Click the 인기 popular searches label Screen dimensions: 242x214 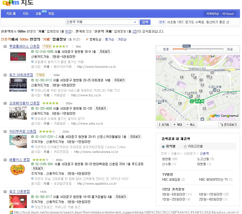pos(162,22)
